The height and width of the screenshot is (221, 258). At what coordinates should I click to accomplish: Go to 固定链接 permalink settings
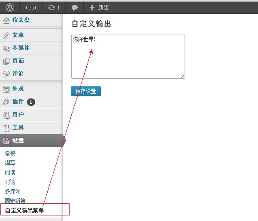pos(15,201)
